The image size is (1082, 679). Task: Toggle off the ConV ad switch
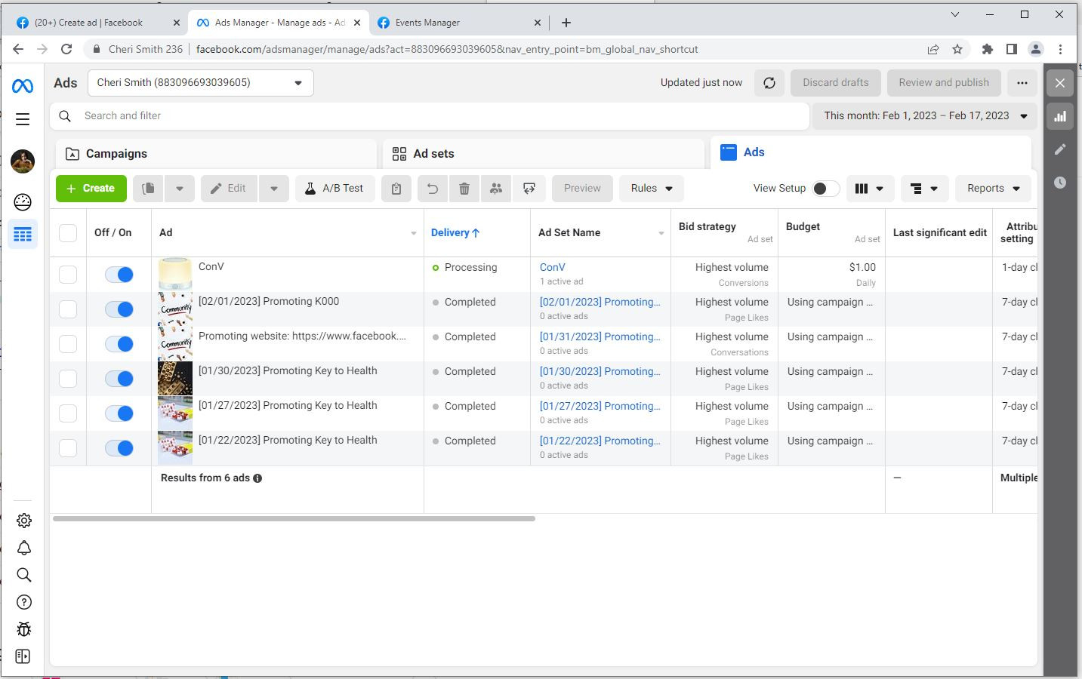point(119,275)
